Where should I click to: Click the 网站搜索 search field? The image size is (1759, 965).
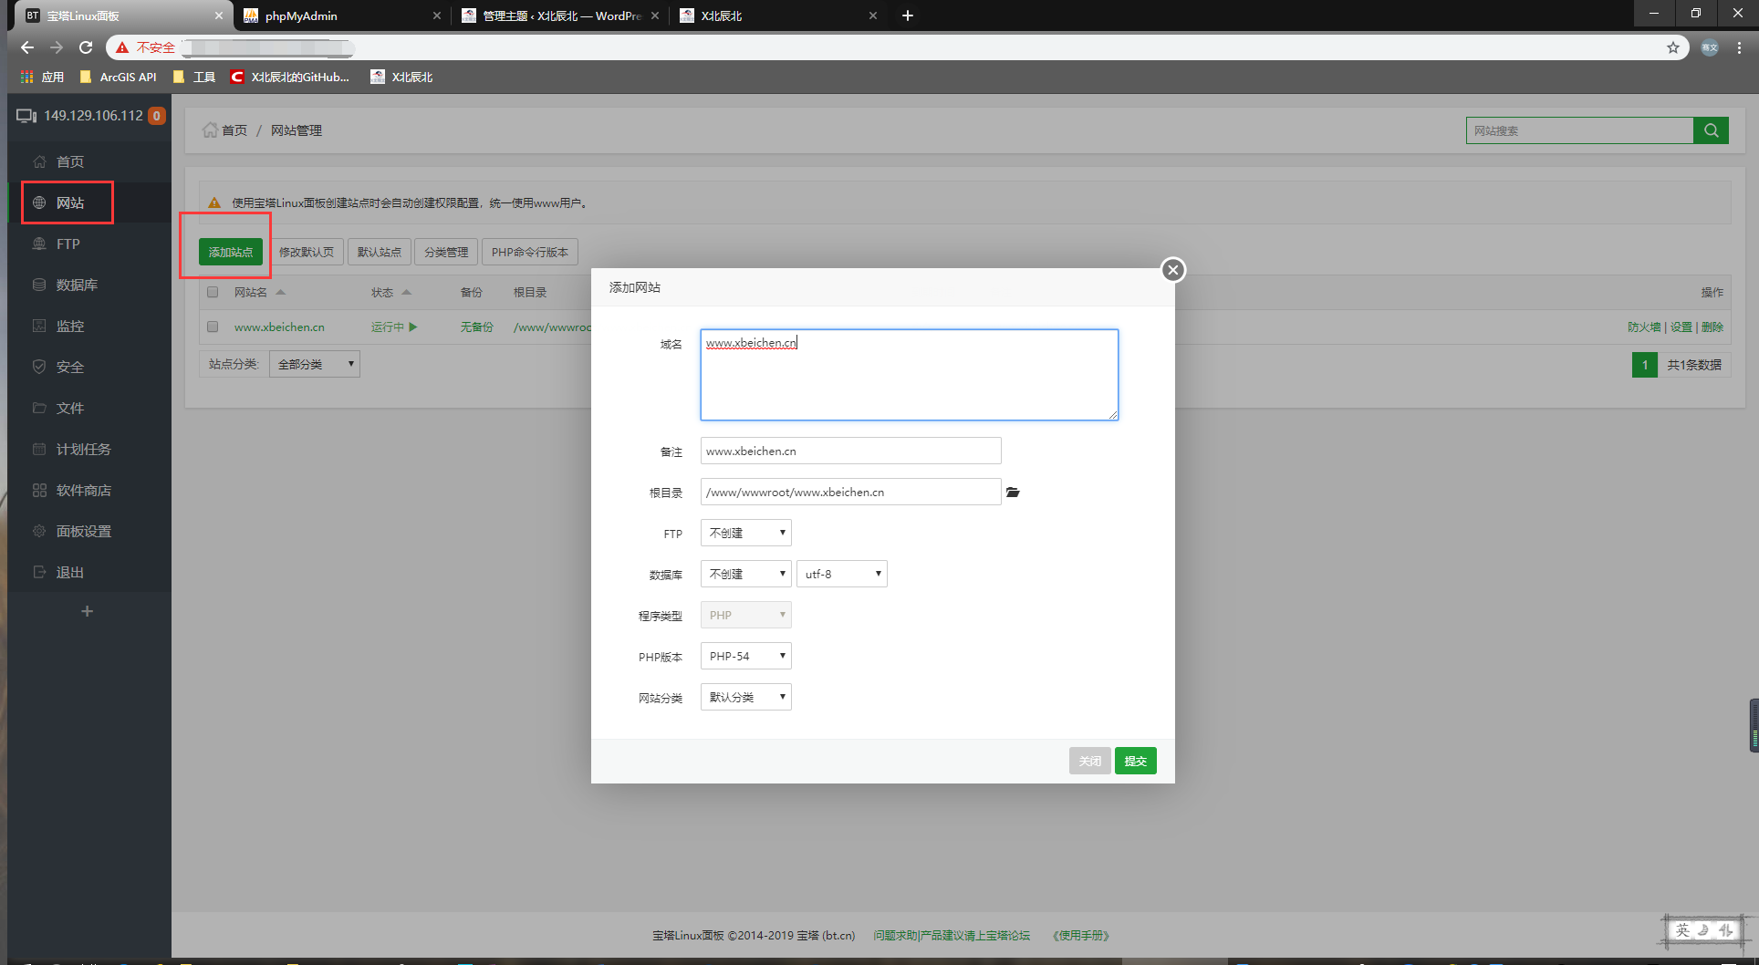[x=1579, y=130]
